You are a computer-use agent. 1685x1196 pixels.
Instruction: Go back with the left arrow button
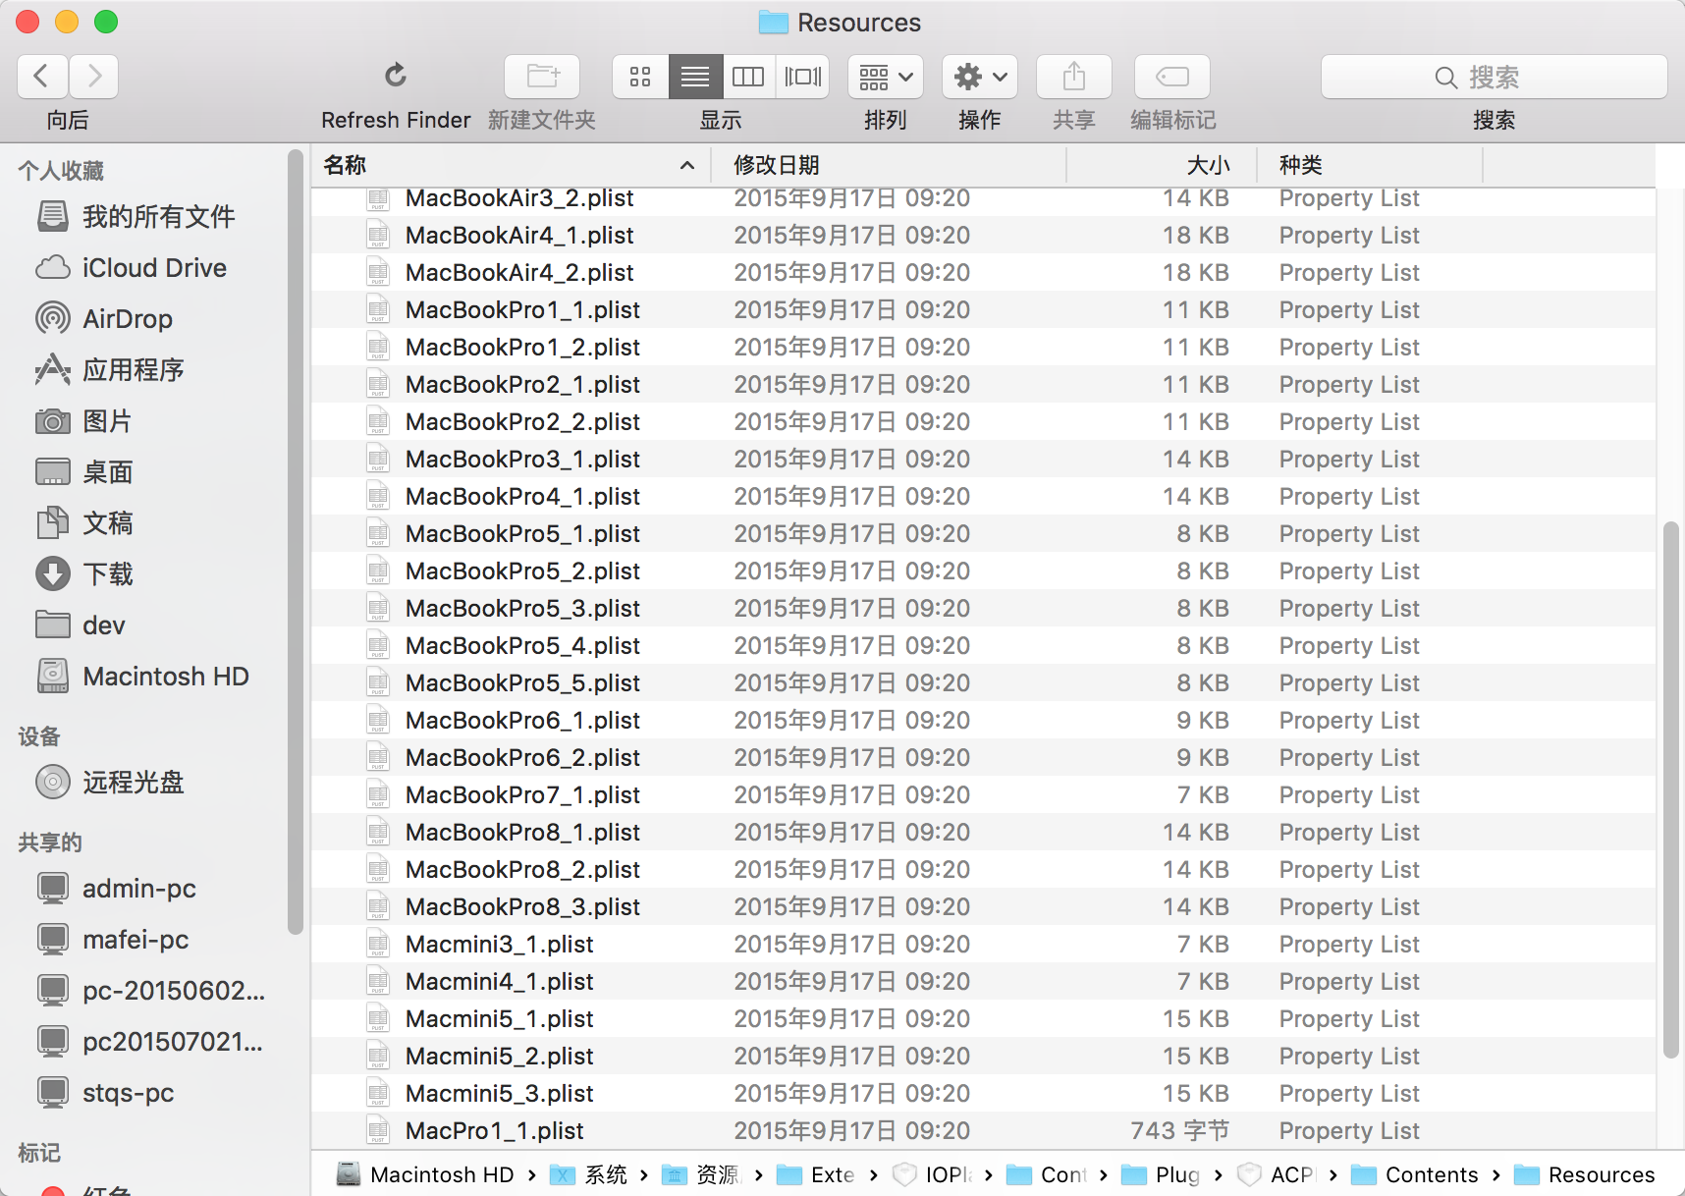tap(42, 77)
